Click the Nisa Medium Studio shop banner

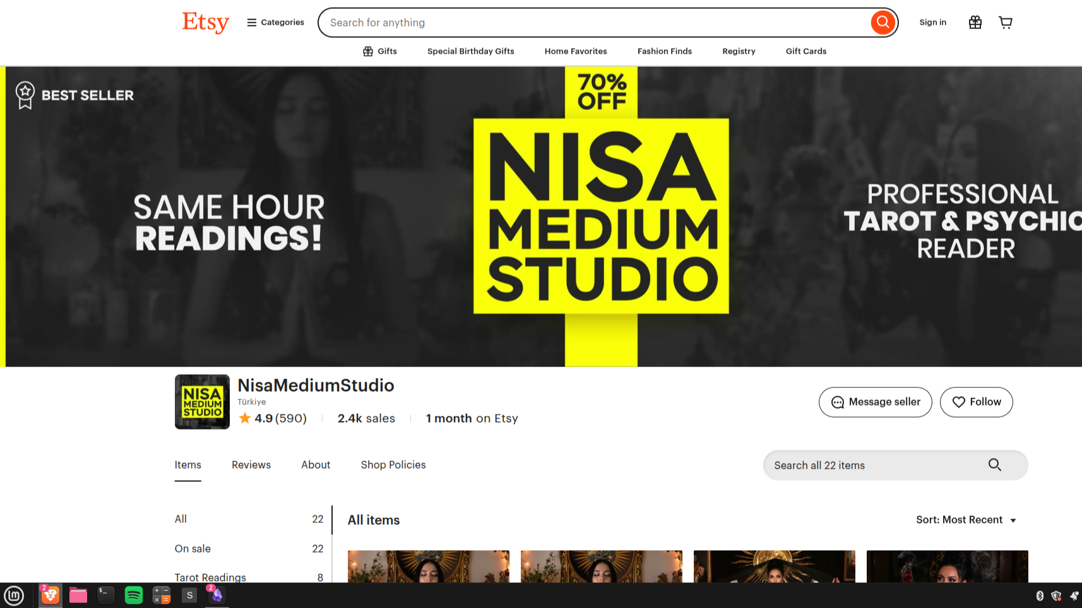pos(541,216)
